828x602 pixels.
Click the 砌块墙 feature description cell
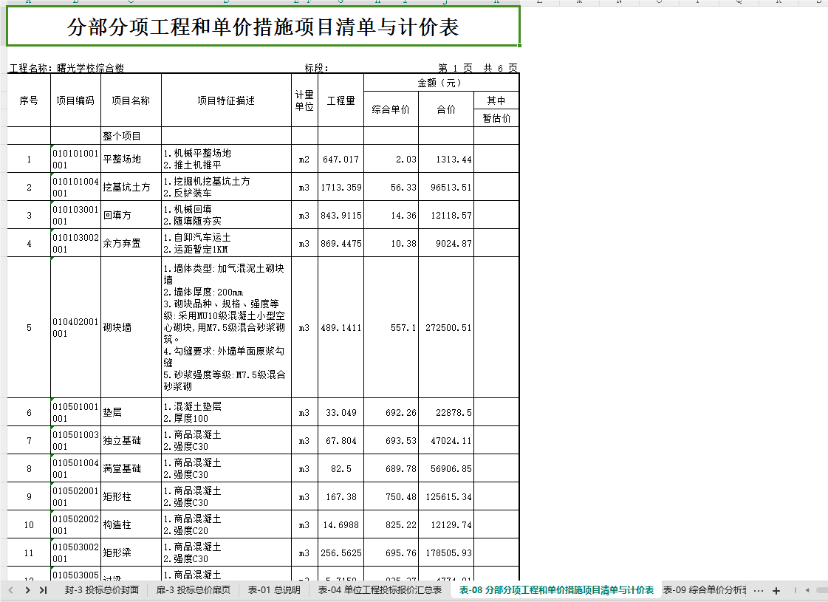click(x=226, y=327)
